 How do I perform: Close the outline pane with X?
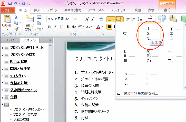(50, 40)
